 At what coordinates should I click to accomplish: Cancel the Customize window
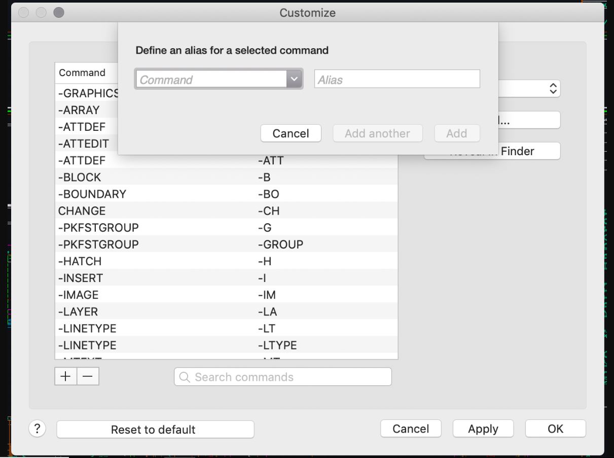coord(411,429)
